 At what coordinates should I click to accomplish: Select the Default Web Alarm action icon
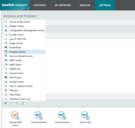(15, 115)
